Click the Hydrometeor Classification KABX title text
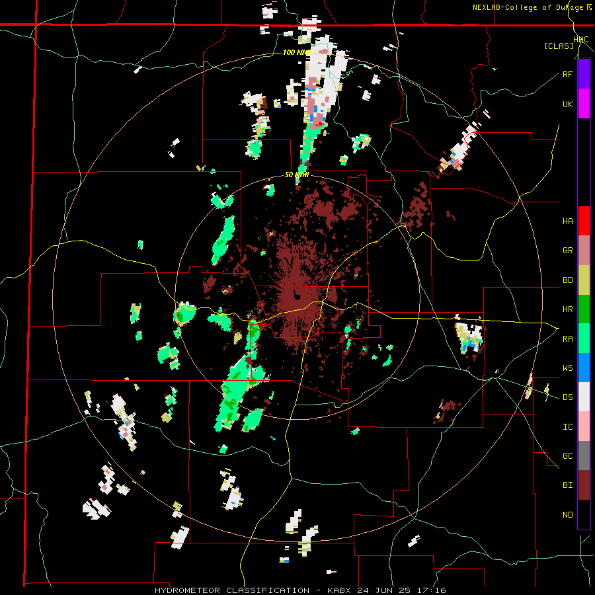This screenshot has height=595, width=595. click(300, 590)
